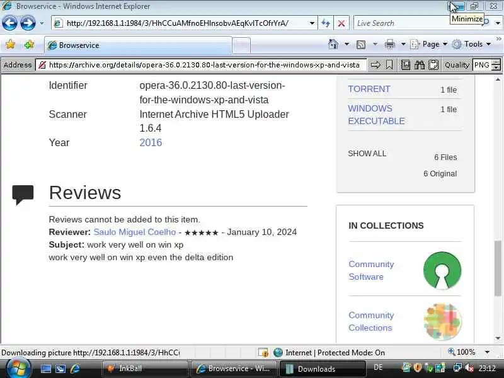504x378 pixels.
Task: Click the Browservice archive.org address field
Action: pos(204,65)
